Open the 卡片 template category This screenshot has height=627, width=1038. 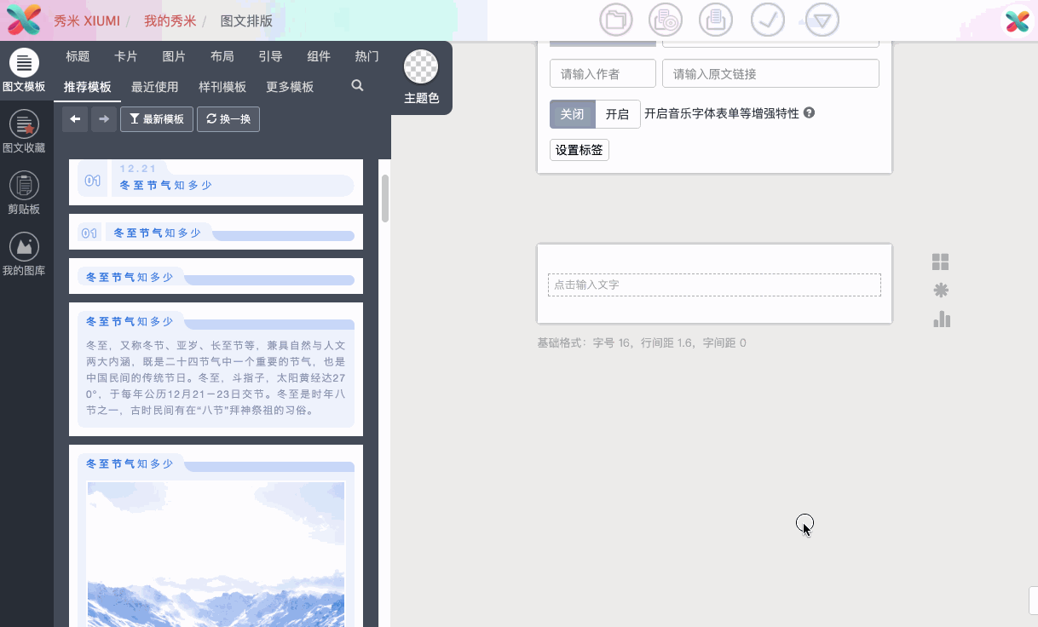126,56
